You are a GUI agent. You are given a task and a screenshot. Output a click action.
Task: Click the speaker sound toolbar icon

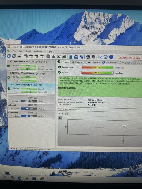coord(93,57)
